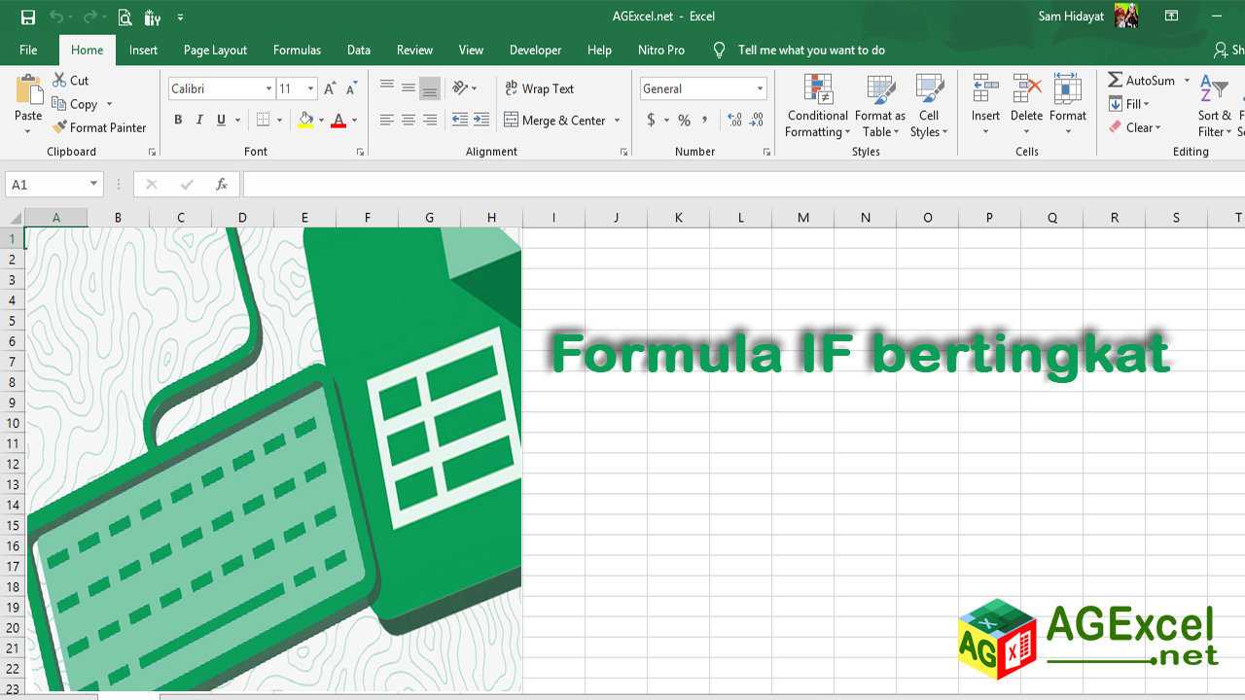Click Merge & Center button
This screenshot has width=1245, height=700.
pyautogui.click(x=554, y=121)
